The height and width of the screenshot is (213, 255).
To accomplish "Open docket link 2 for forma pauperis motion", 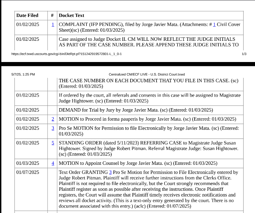I will (x=53, y=119).
